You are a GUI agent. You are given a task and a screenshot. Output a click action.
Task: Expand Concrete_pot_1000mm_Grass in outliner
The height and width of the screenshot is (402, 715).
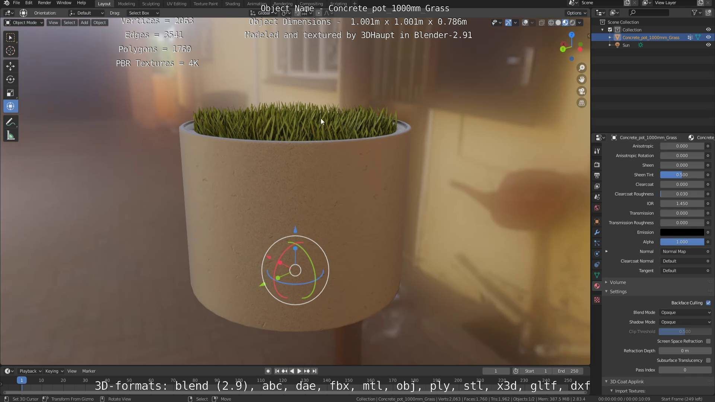[610, 38]
